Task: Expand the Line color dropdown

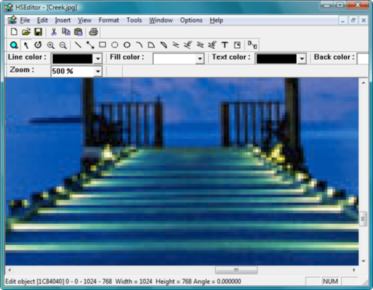Action: [x=98, y=59]
